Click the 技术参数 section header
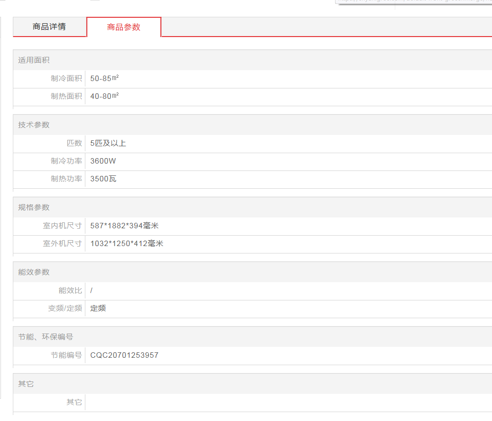The height and width of the screenshot is (421, 492). coord(34,125)
